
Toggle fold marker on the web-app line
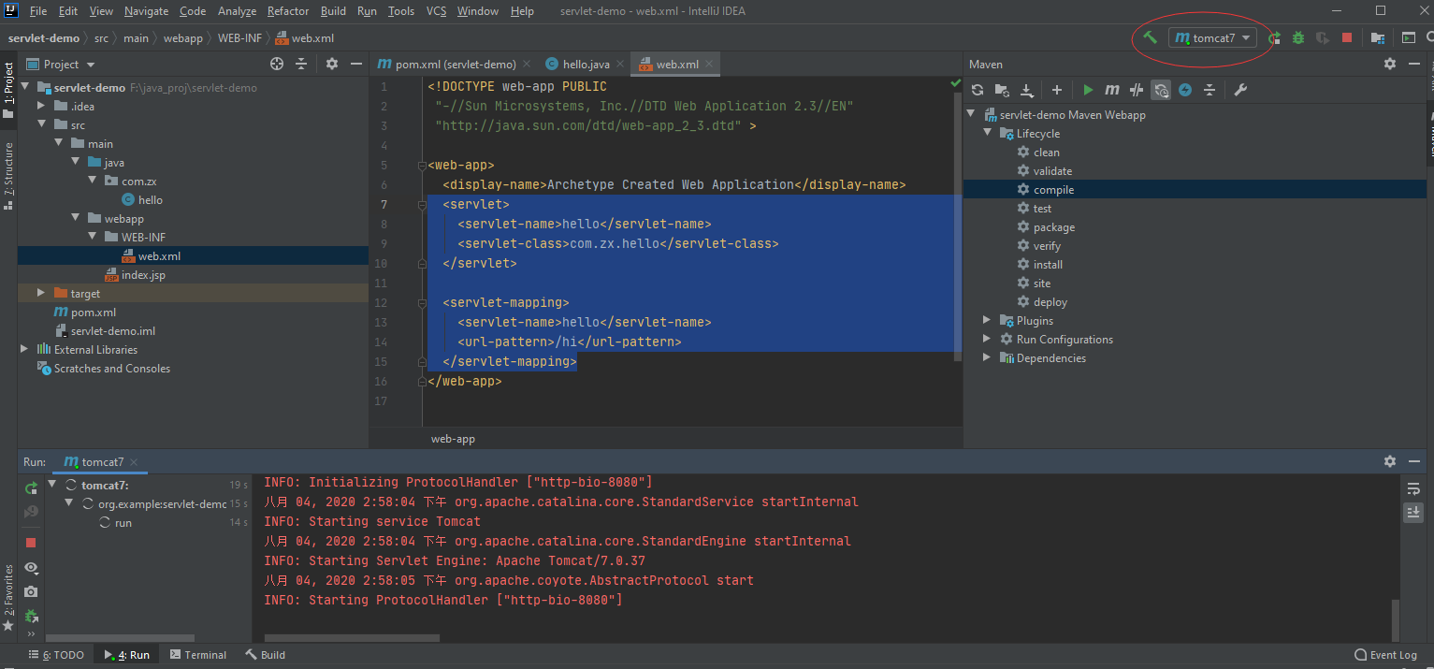(422, 166)
